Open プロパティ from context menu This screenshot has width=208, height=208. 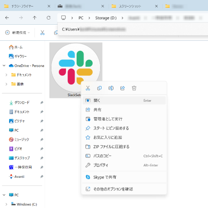124,165
